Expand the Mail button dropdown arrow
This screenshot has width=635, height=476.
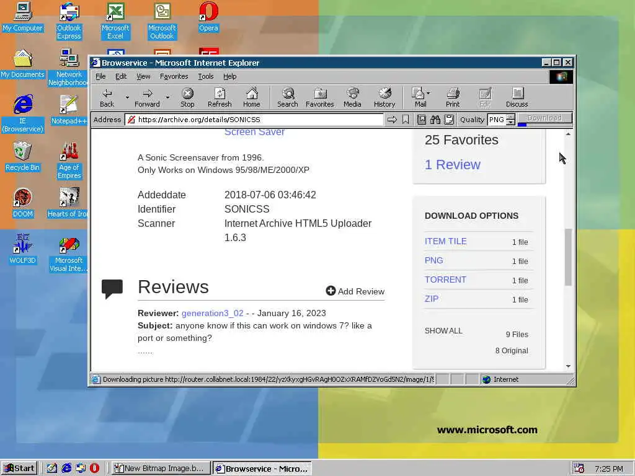click(429, 93)
